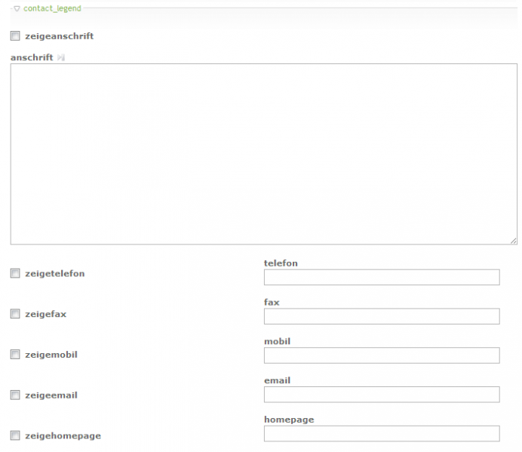This screenshot has height=452, width=522.
Task: Enable the zeigeanschrift checkbox
Action: click(15, 35)
